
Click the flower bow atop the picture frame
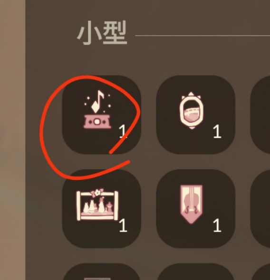tap(97, 193)
